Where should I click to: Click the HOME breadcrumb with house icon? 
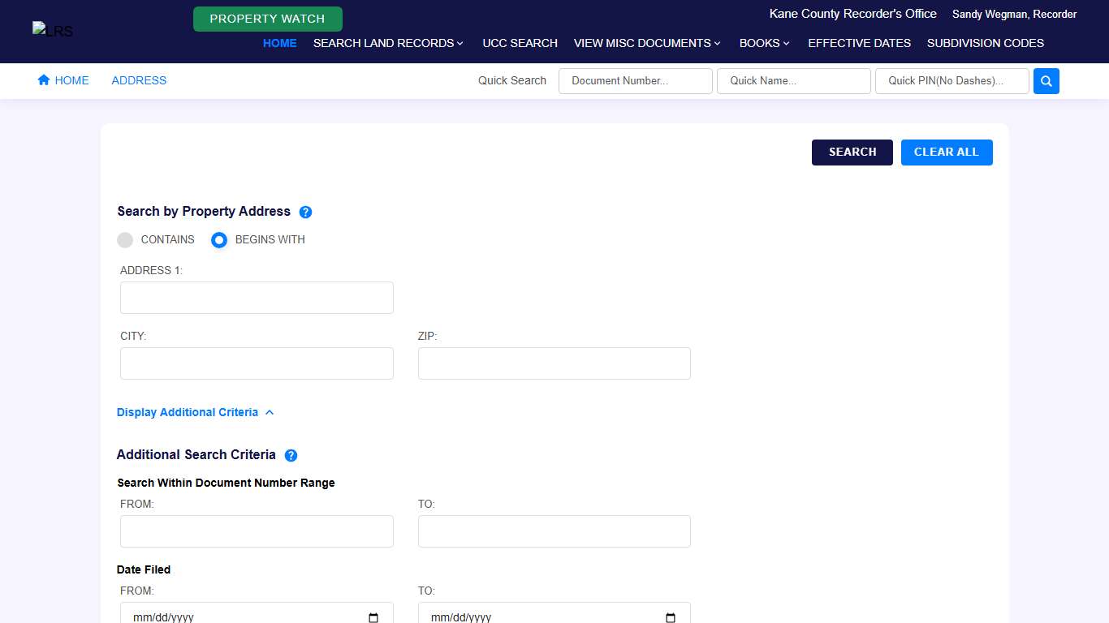click(63, 80)
